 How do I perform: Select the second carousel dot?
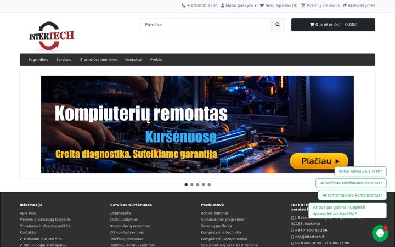[192, 184]
